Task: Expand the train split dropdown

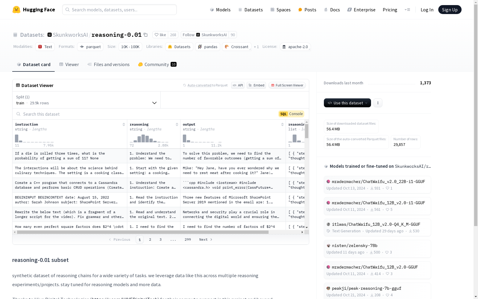Action: tap(87, 100)
